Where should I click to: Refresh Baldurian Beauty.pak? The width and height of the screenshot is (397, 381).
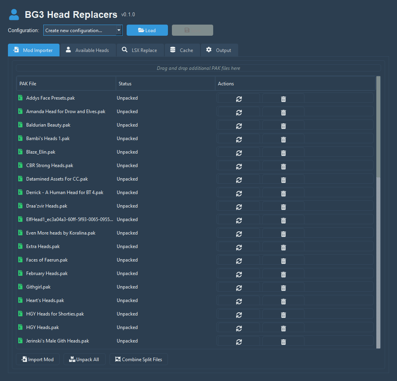tap(239, 125)
